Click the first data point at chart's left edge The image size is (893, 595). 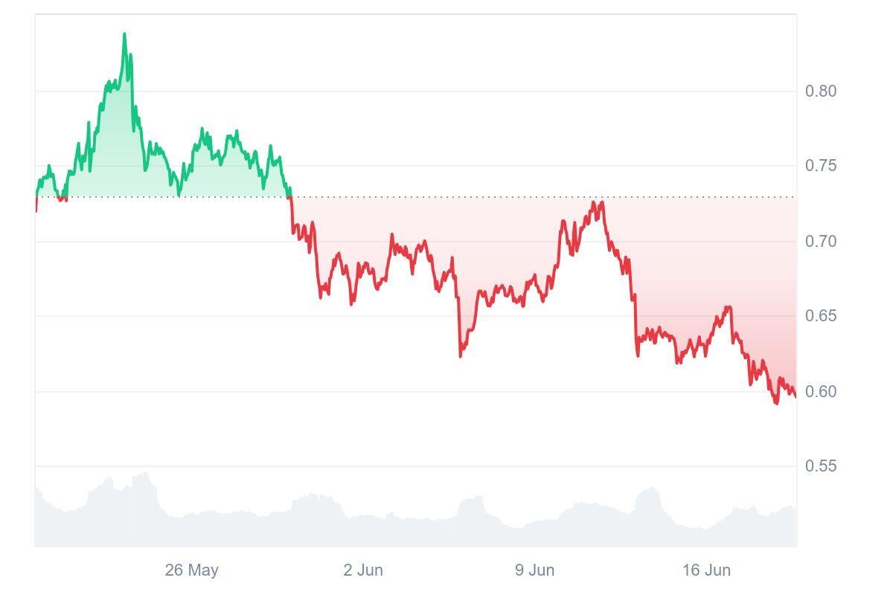[36, 210]
